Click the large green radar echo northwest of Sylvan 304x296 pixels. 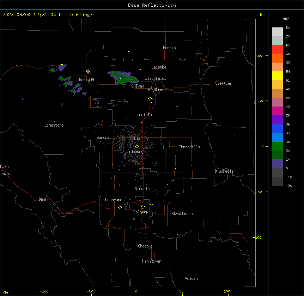123,77
